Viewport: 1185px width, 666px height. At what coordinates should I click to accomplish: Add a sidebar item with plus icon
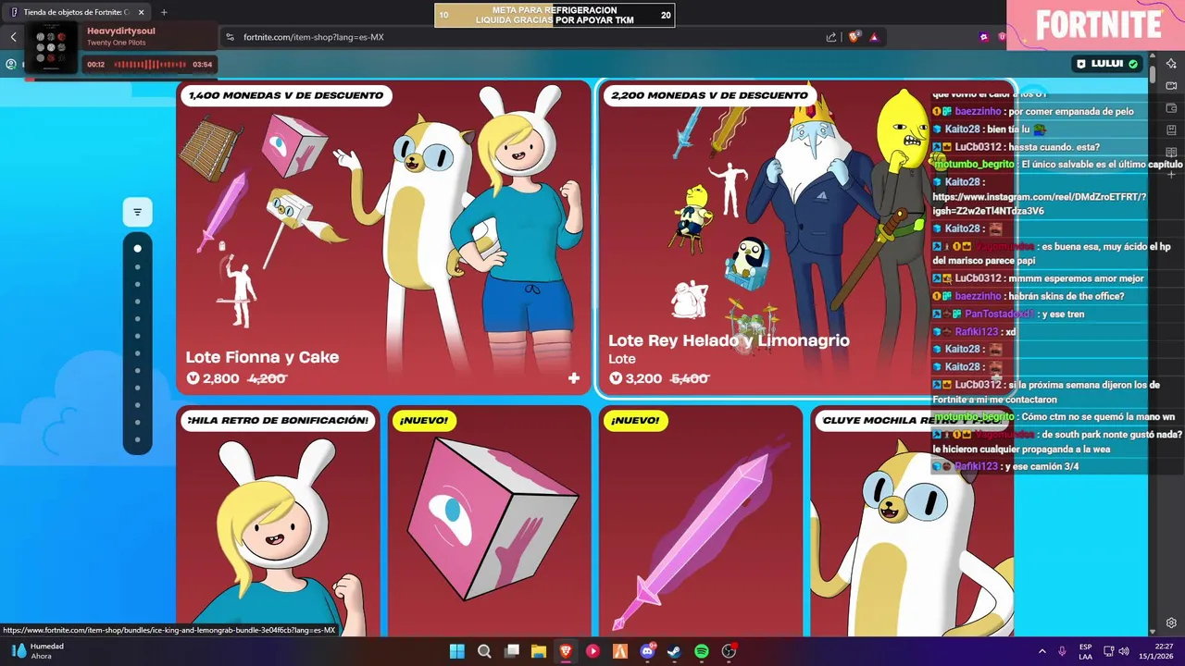click(1171, 174)
